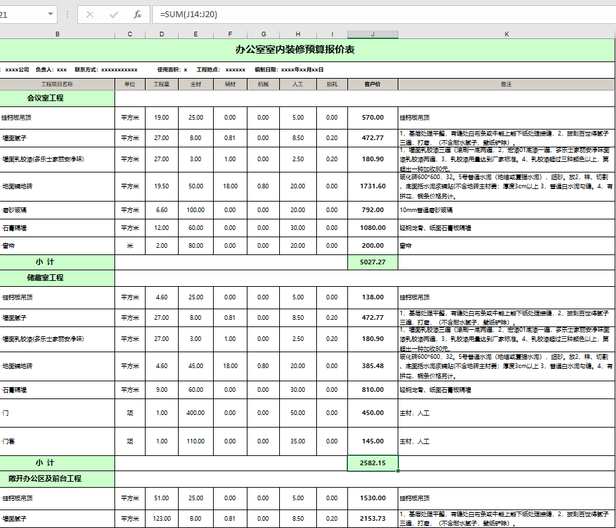Screen dimensions: 616x528
Task: Select column G header
Action: pos(263,34)
